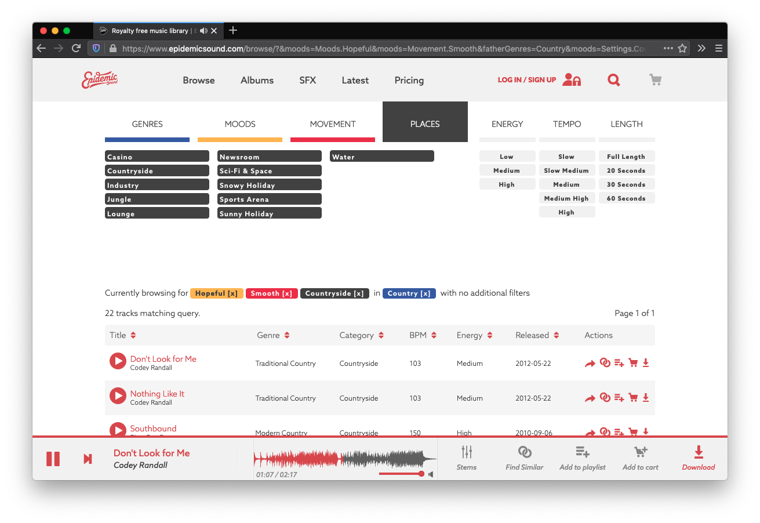The image size is (760, 523).
Task: Open a new browser tab with the plus
Action: 233,30
